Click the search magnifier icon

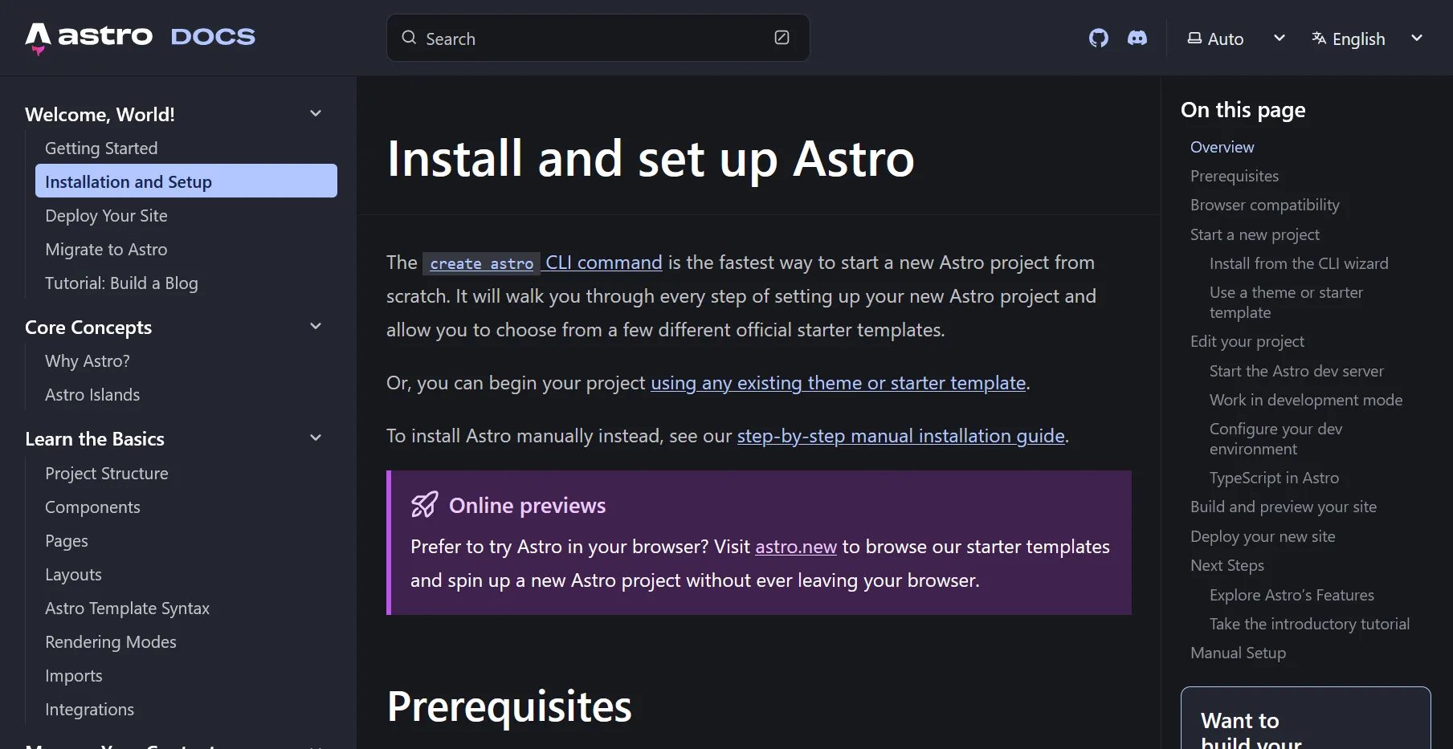(x=409, y=38)
